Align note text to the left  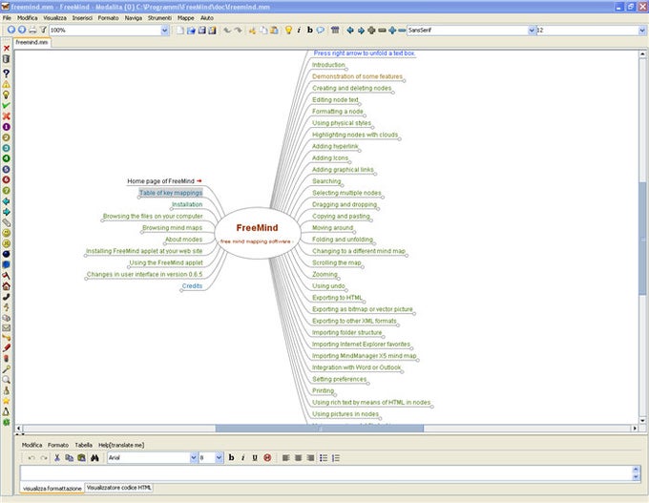pyautogui.click(x=285, y=457)
